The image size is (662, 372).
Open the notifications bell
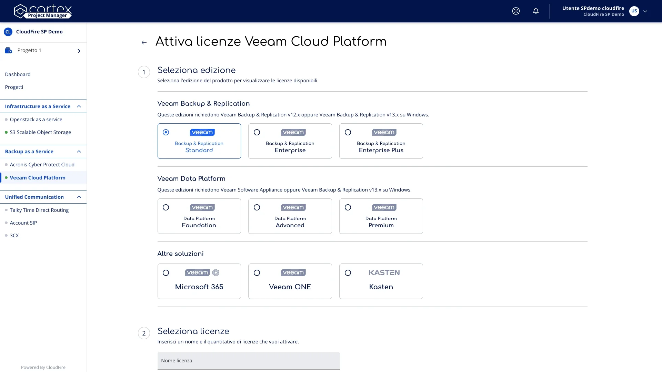pyautogui.click(x=536, y=11)
